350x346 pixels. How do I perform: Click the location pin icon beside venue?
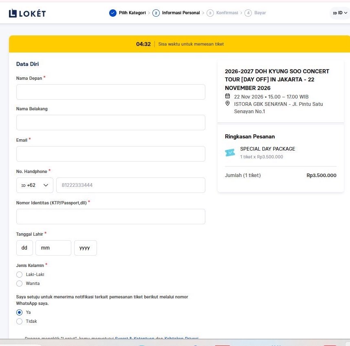[227, 103]
